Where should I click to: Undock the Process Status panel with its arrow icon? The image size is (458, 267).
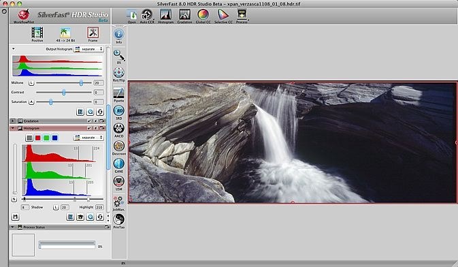coord(107,227)
